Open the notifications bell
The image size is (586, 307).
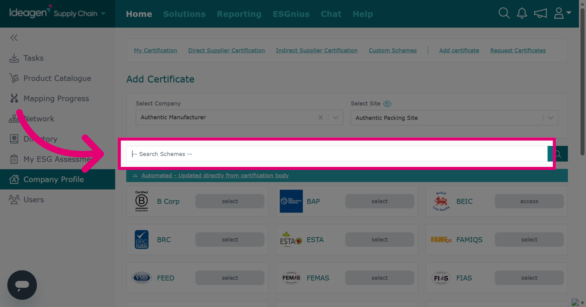(522, 13)
